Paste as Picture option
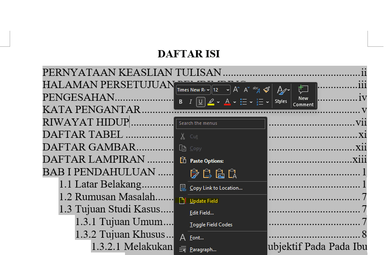Screen dimensions: 386x255 coord(220,174)
